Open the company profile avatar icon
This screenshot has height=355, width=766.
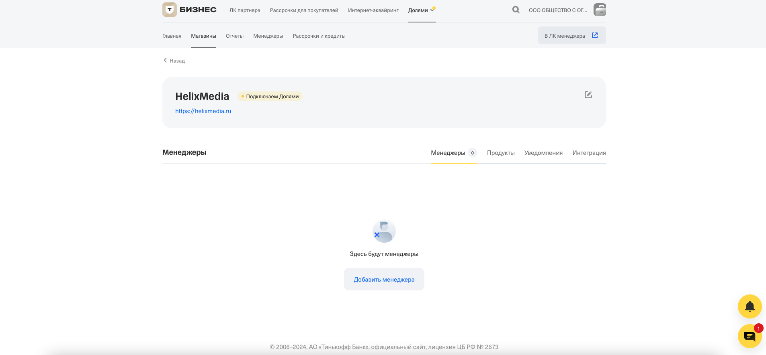pyautogui.click(x=600, y=10)
